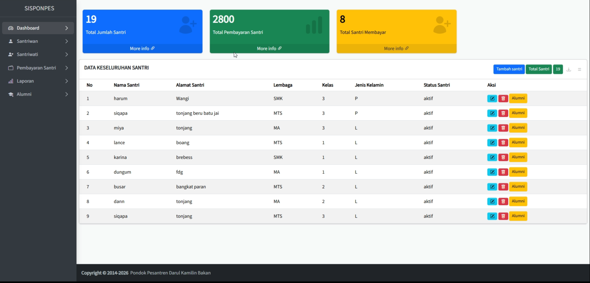Viewport: 590px width, 283px height.
Task: Click the download icon in table header
Action: pos(569,69)
